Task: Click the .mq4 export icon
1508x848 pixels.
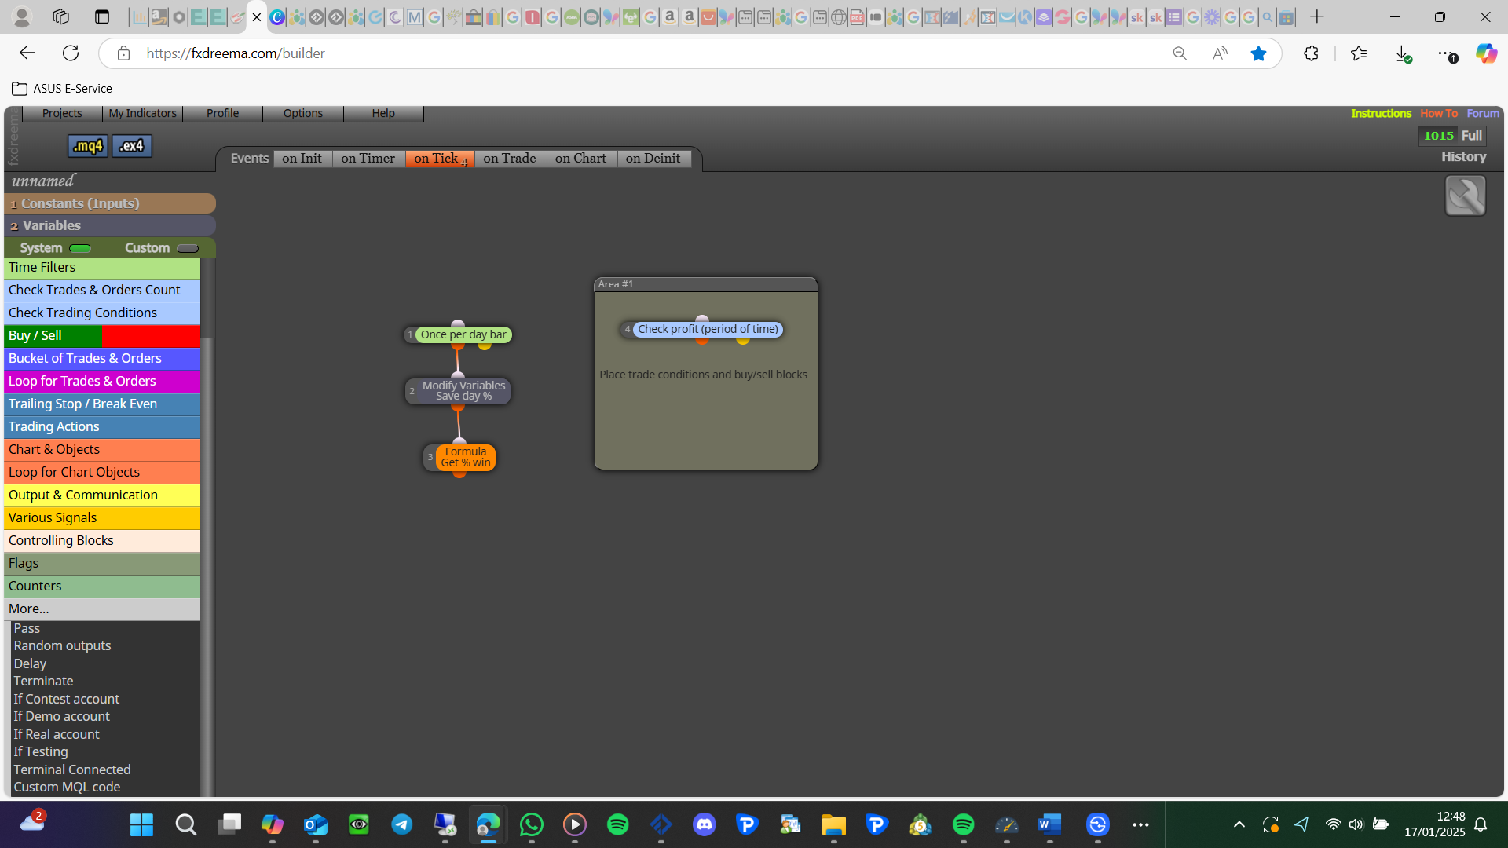Action: pyautogui.click(x=87, y=146)
